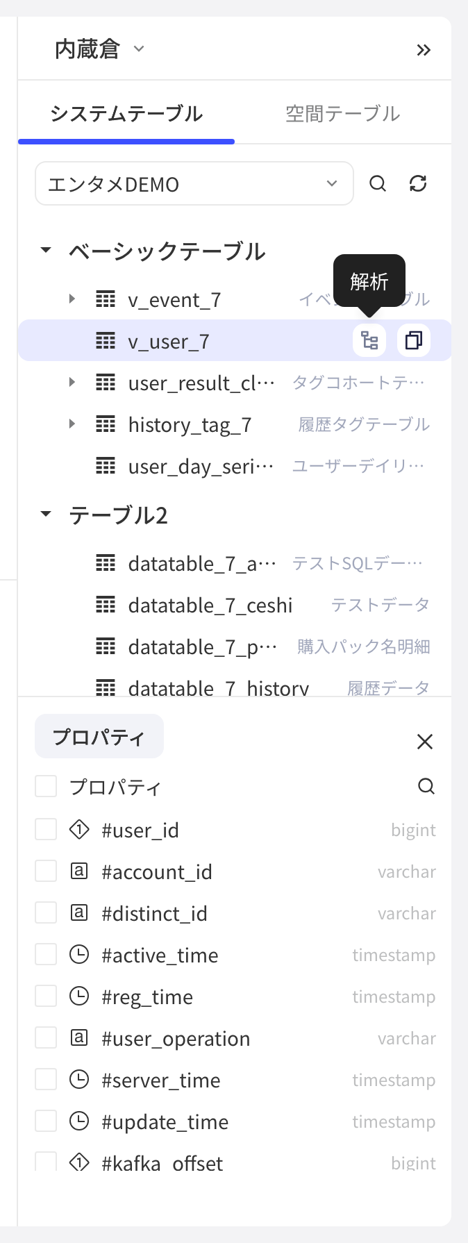468x1243 pixels.
Task: Click the numeric type icon of #user_id
Action: coord(79,829)
